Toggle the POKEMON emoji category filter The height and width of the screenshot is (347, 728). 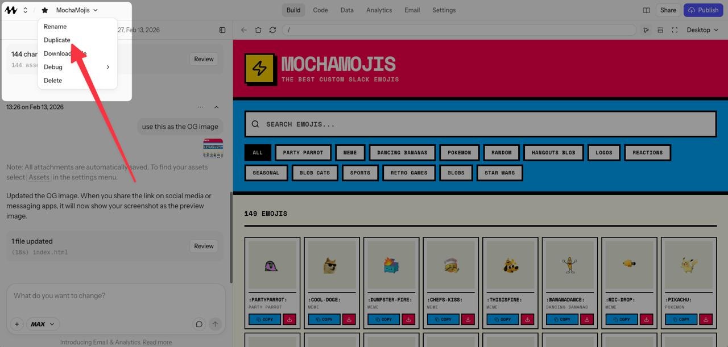459,152
